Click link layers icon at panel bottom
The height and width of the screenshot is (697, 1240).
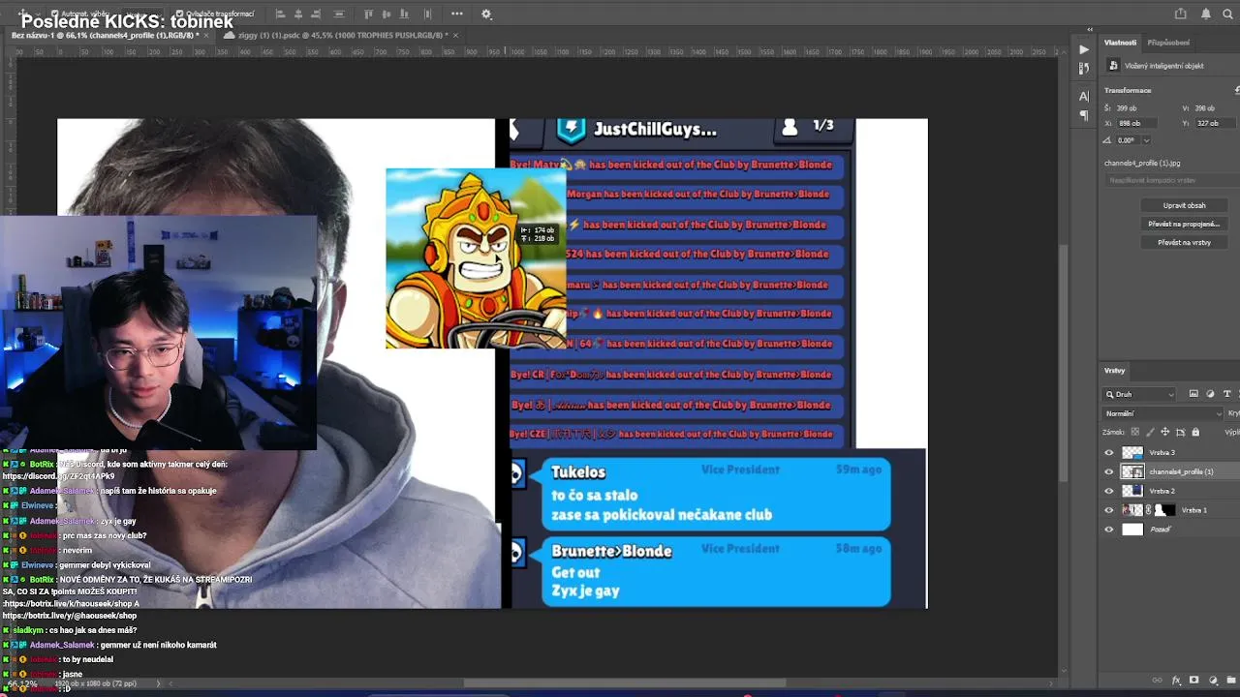click(x=1157, y=680)
